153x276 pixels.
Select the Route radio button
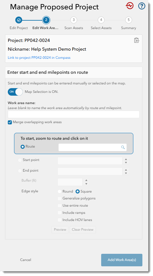pos(22,147)
